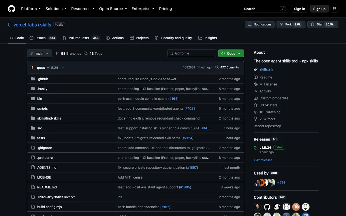
Task: Focus the top Search field
Action: [265, 9]
